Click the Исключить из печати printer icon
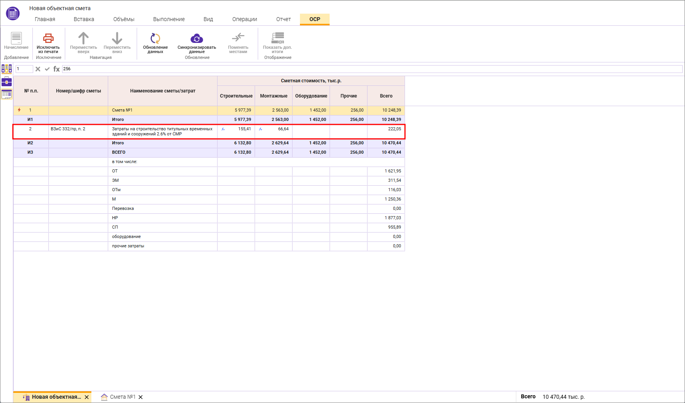Image resolution: width=685 pixels, height=403 pixels. tap(48, 38)
